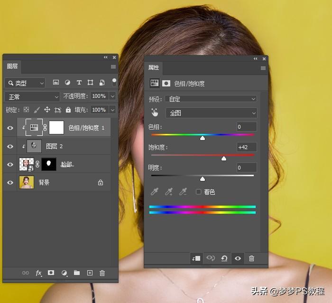Screen dimensions: 332x303
Task: Hide the 背景 layer visibility eye
Action: pyautogui.click(x=10, y=182)
